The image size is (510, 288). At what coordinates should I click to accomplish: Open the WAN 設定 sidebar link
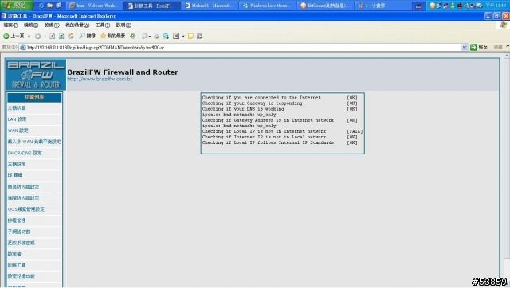point(18,130)
